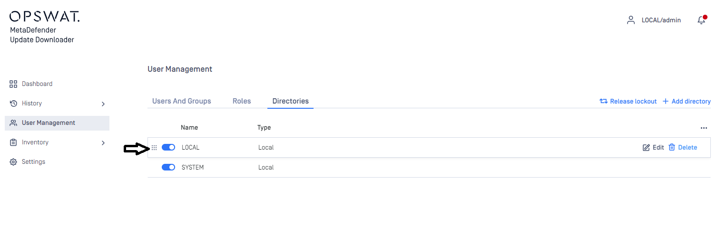
Task: Expand the Inventory submenu chevron
Action: pyautogui.click(x=103, y=142)
